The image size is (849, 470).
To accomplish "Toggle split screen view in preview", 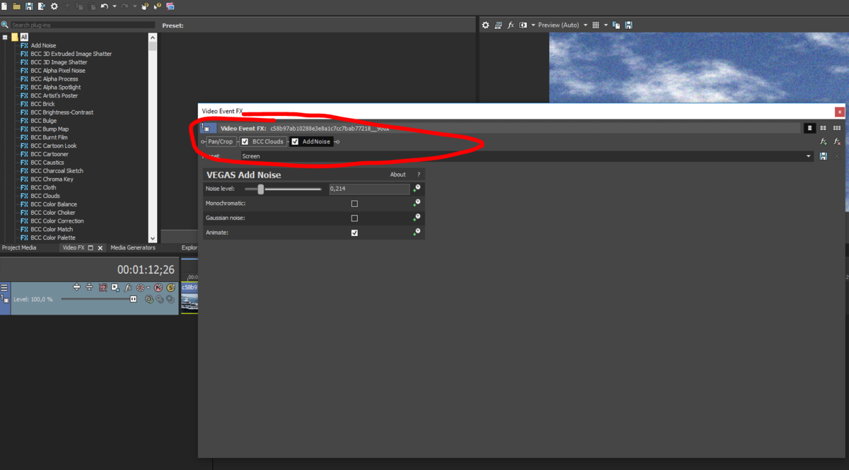I will 524,25.
